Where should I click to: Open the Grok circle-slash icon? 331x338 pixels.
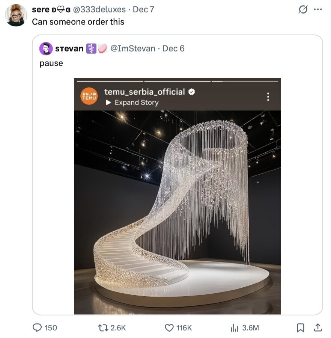[x=302, y=10]
